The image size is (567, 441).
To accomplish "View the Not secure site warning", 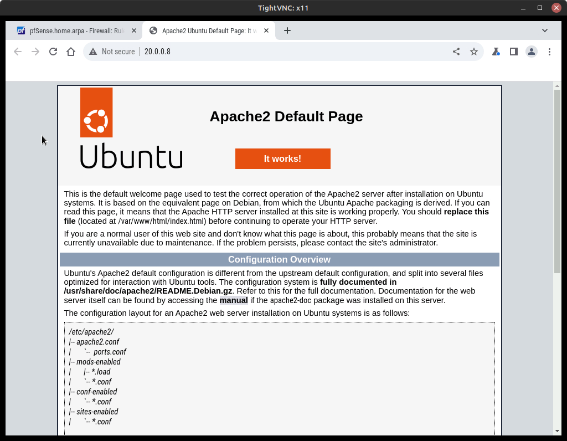I will [112, 52].
